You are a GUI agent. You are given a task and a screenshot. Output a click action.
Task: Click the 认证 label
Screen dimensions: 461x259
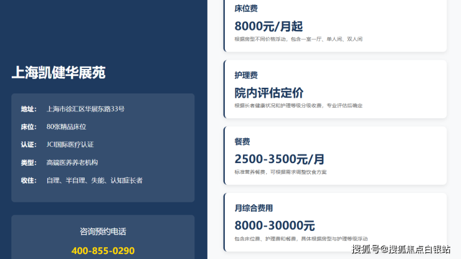click(x=29, y=144)
